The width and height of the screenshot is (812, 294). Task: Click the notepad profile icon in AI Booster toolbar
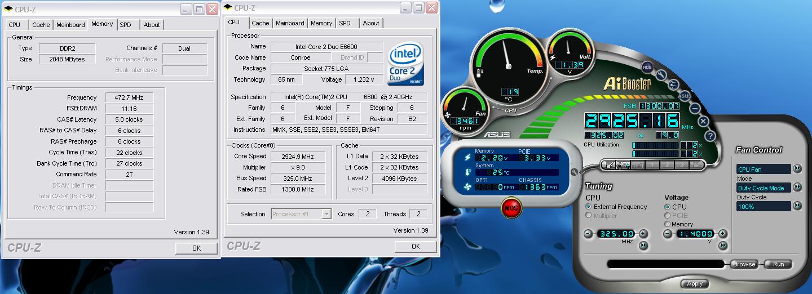point(608,165)
